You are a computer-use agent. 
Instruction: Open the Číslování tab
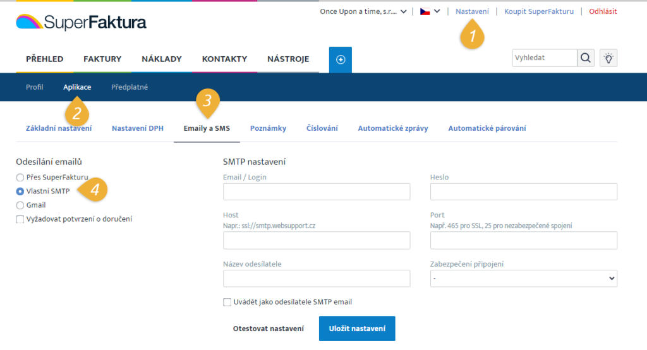[322, 128]
